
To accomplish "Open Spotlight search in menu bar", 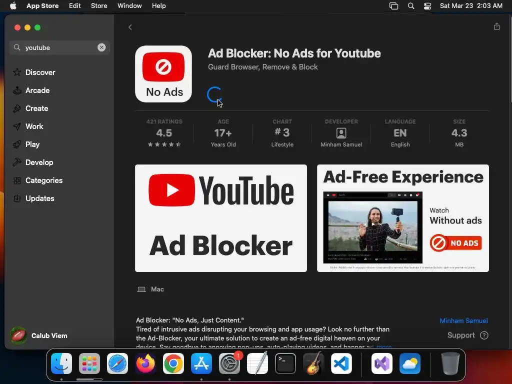I will pos(411,6).
